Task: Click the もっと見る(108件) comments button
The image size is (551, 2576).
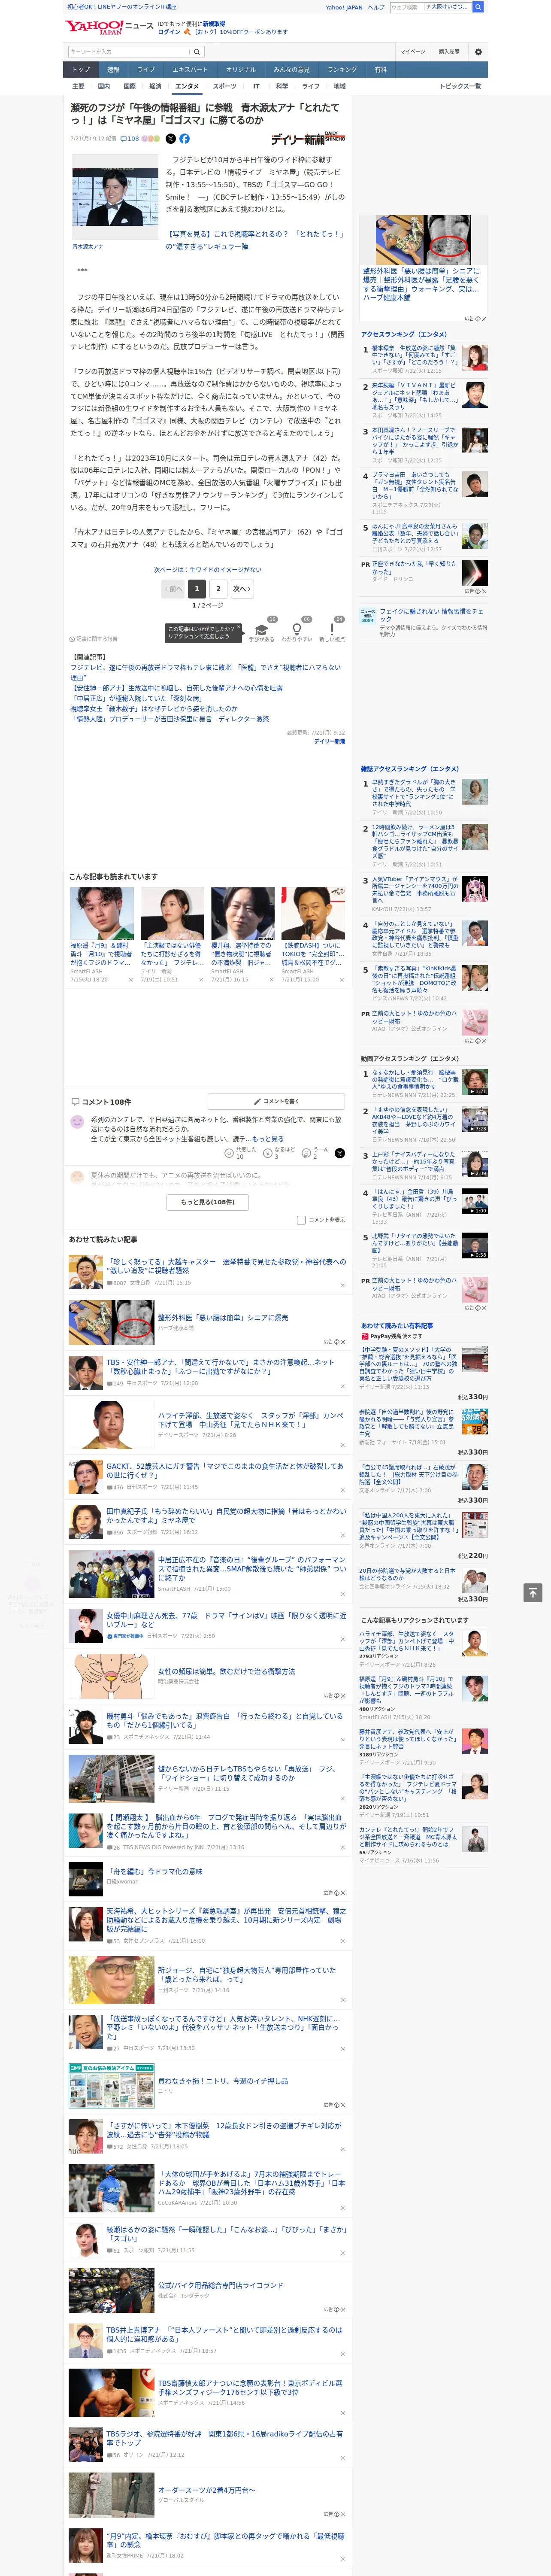Action: click(208, 1202)
